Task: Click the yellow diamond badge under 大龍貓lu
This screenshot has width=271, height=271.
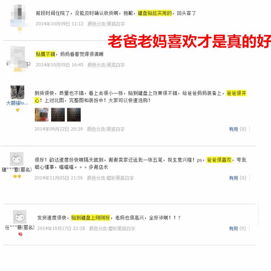Action: [17, 110]
